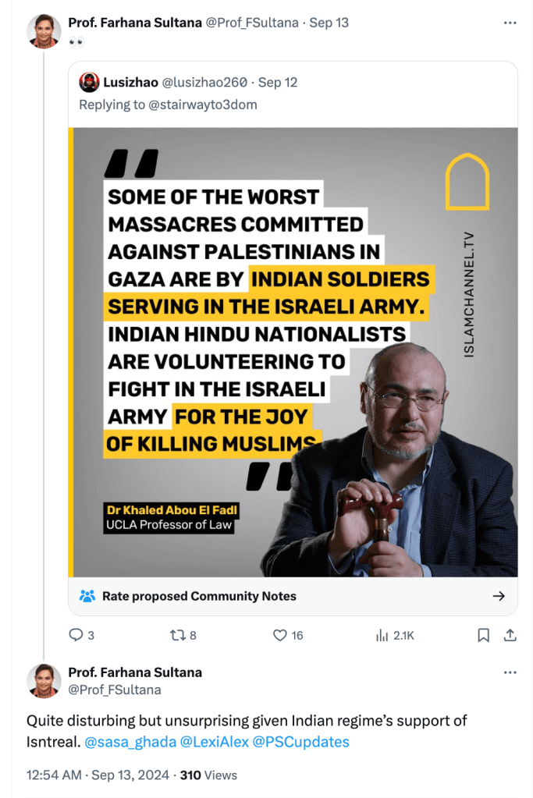View analytics via the bar chart icon
533x798 pixels.
click(x=382, y=636)
